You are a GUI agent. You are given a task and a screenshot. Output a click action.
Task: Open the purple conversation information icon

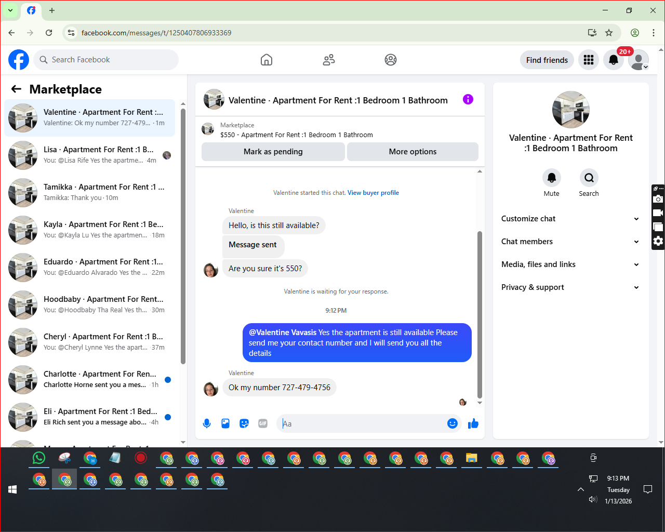coord(468,99)
